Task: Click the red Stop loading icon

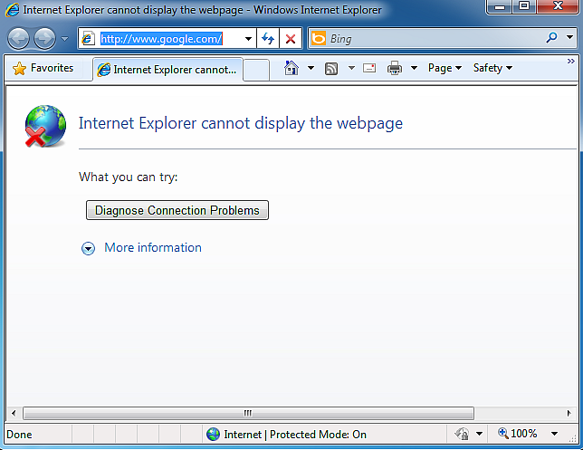Action: click(x=290, y=39)
